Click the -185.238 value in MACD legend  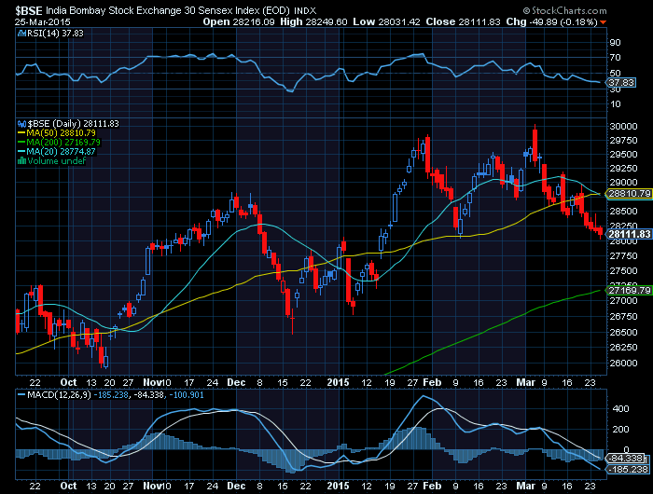[x=111, y=394]
